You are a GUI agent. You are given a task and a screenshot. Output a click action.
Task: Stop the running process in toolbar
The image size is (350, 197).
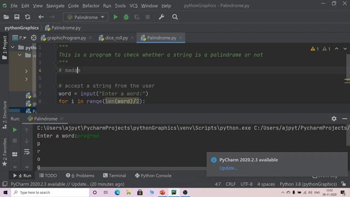(148, 17)
